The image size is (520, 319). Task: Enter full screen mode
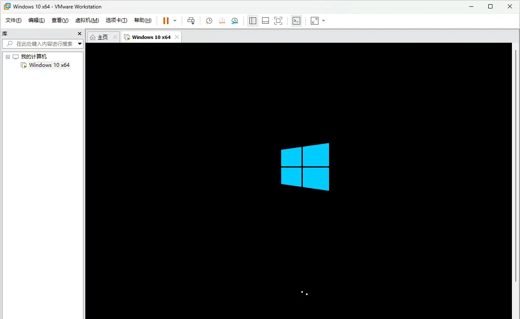[x=278, y=21]
